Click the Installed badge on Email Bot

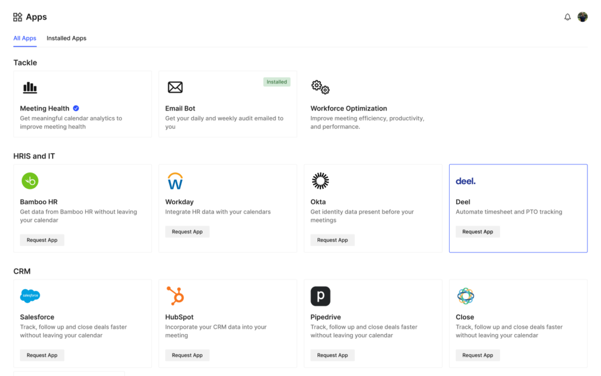277,82
